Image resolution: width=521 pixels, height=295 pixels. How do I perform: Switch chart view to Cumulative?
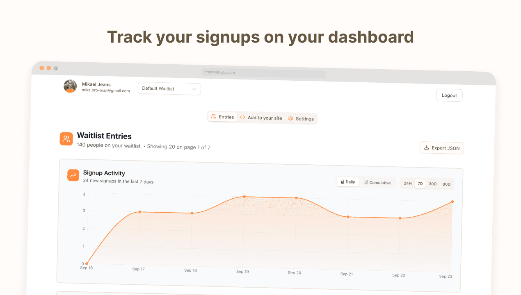coord(378,183)
